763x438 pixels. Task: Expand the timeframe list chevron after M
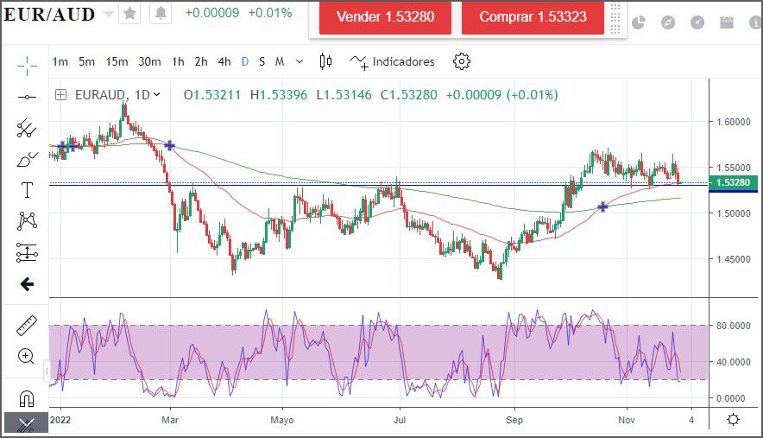pyautogui.click(x=300, y=61)
